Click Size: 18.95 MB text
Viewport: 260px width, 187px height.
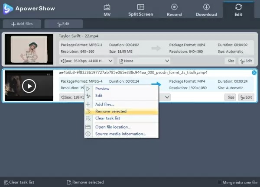click(121, 52)
